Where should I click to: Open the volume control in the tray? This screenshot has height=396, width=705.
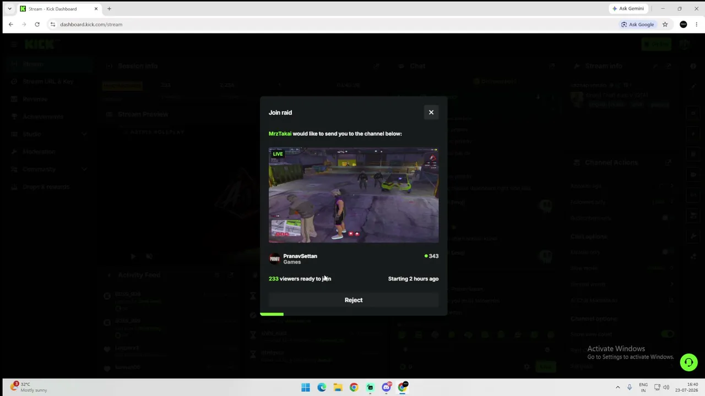coord(666,387)
